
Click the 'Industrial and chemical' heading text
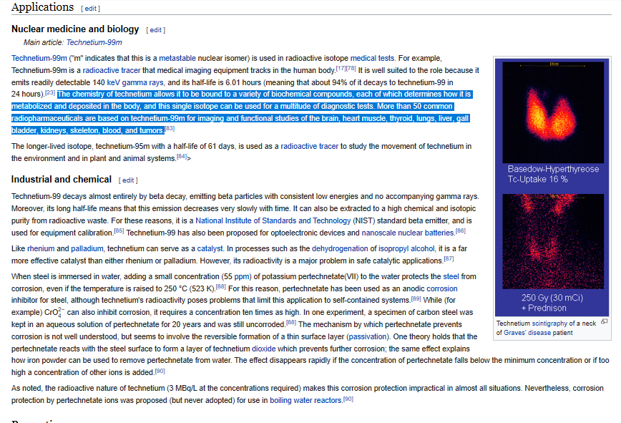(62, 180)
